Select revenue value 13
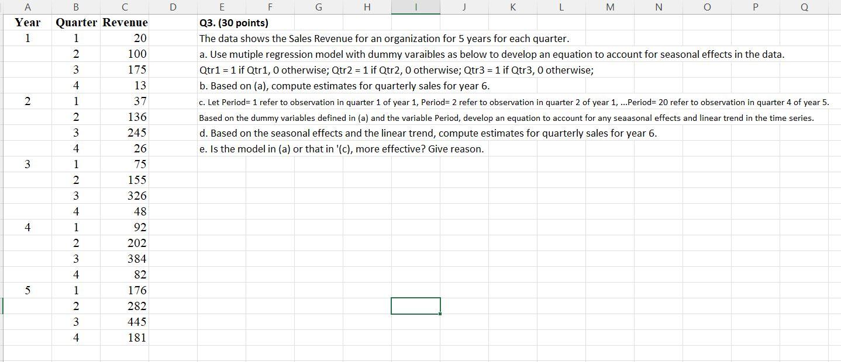The height and width of the screenshot is (362, 841). (125, 85)
